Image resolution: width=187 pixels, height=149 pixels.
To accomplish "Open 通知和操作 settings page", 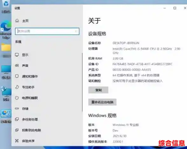I will 30,76.
